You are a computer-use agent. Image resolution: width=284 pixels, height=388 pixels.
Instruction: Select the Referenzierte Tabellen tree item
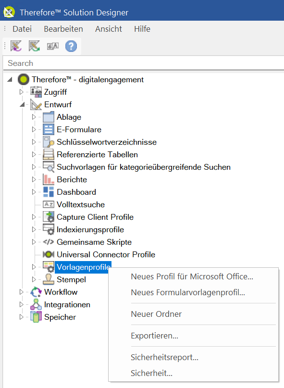tap(97, 154)
